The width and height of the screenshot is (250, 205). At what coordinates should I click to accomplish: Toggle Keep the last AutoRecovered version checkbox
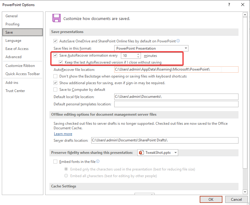coord(61,62)
